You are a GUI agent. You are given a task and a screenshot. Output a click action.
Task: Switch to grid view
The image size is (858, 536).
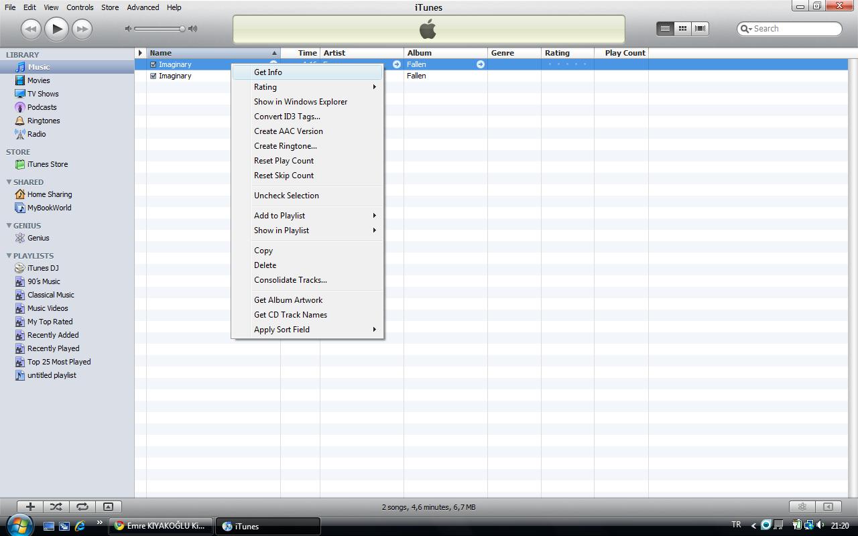[x=682, y=29]
